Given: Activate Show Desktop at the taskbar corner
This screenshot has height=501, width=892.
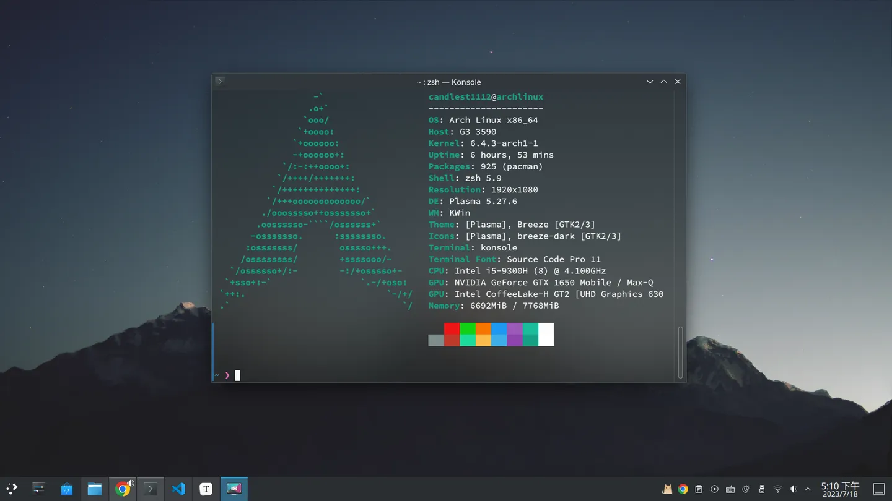Looking at the screenshot, I should [880, 489].
